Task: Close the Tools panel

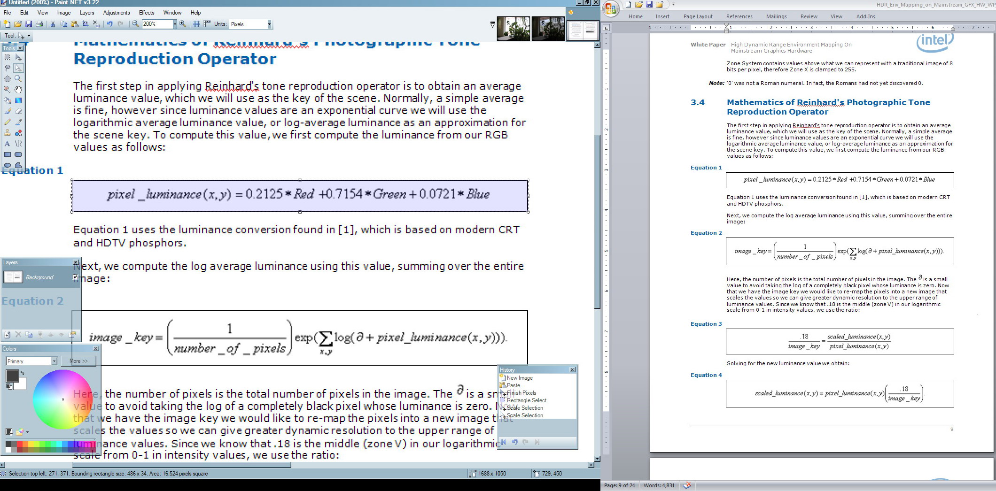Action: point(20,48)
